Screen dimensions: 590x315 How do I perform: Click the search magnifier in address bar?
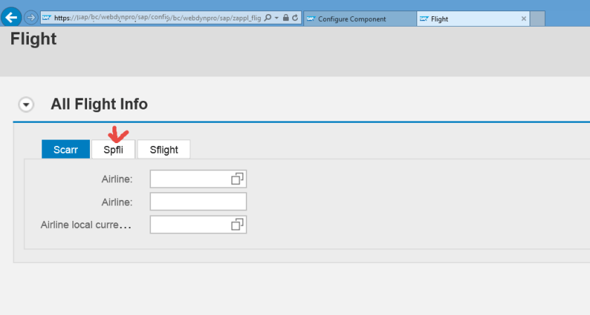[268, 18]
